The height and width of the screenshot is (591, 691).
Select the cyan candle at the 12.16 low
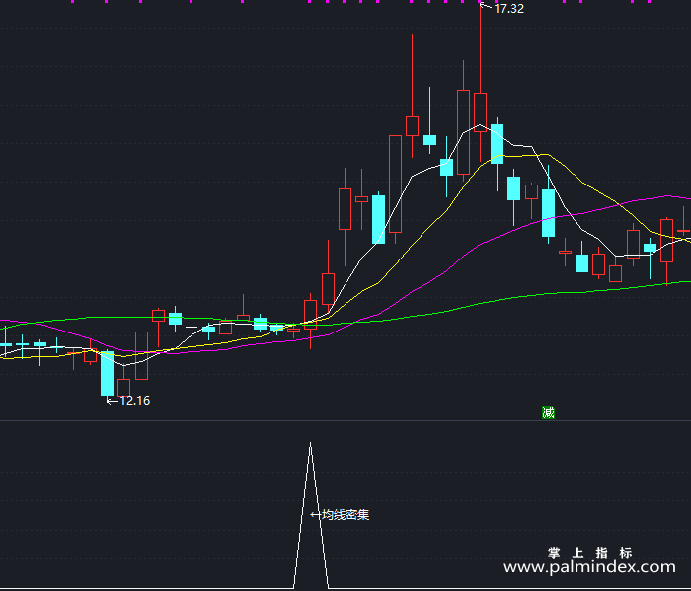pos(107,374)
